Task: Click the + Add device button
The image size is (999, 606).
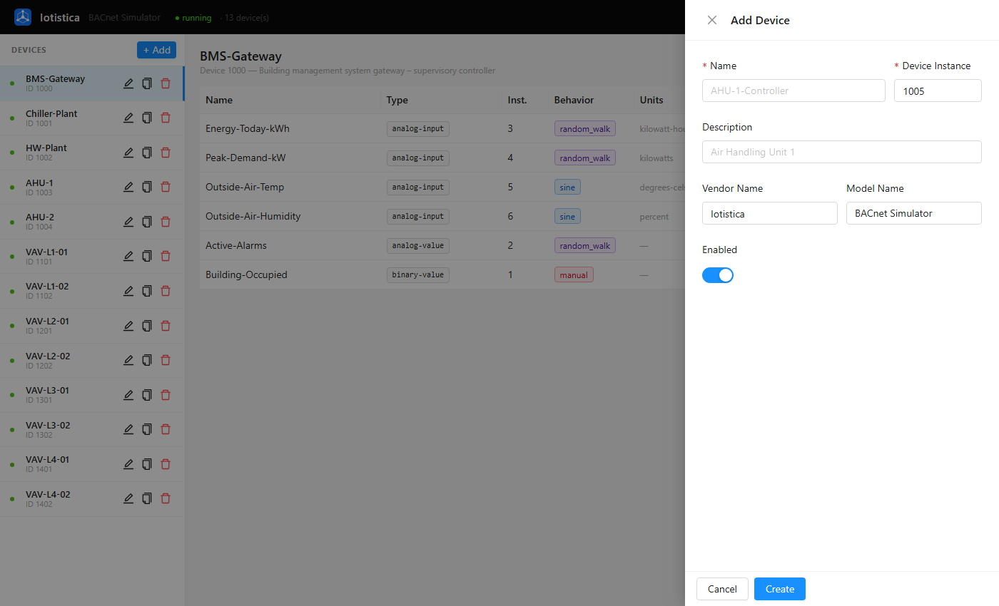Action: [x=156, y=50]
